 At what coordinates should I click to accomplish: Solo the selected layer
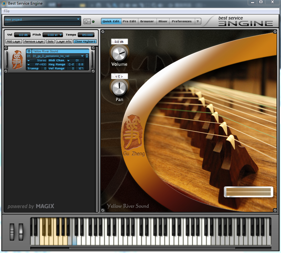(50, 41)
